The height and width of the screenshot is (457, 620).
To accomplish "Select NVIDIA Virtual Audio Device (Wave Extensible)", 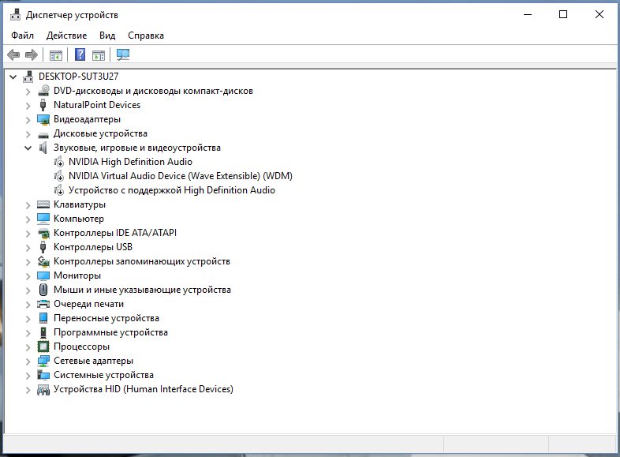I will [181, 176].
